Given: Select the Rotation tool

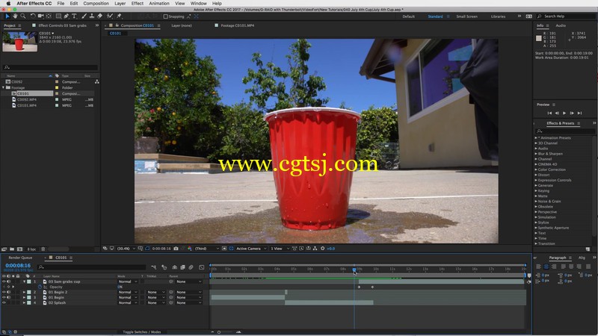Looking at the screenshot, I should [x=33, y=16].
